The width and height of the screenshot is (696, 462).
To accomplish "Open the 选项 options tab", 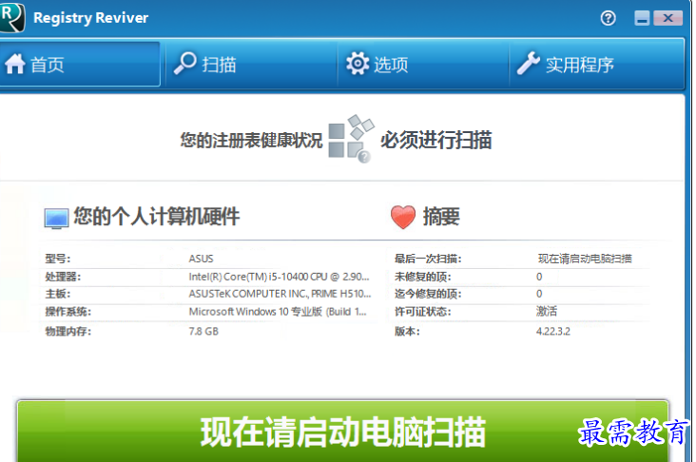I will click(423, 65).
